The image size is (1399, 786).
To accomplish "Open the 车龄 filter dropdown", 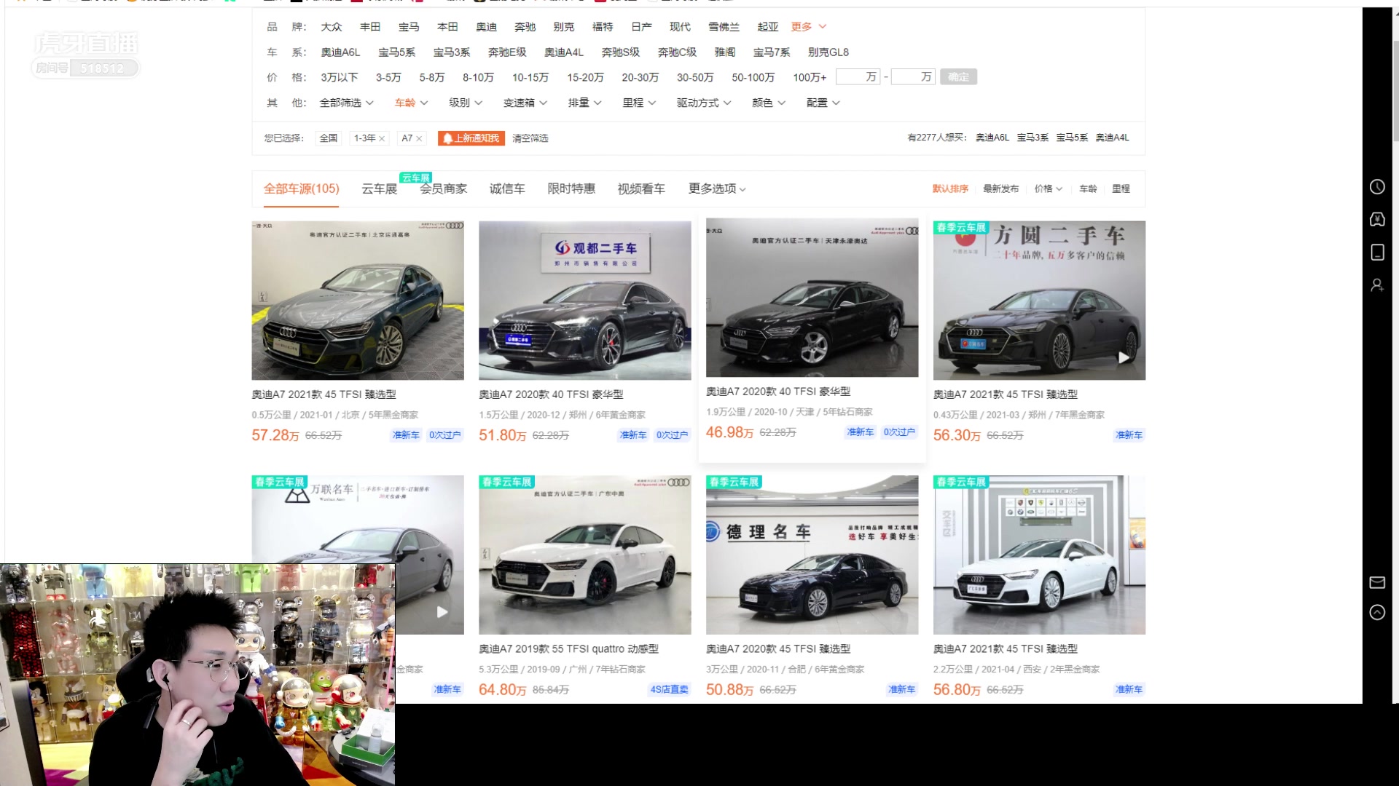I will [411, 103].
